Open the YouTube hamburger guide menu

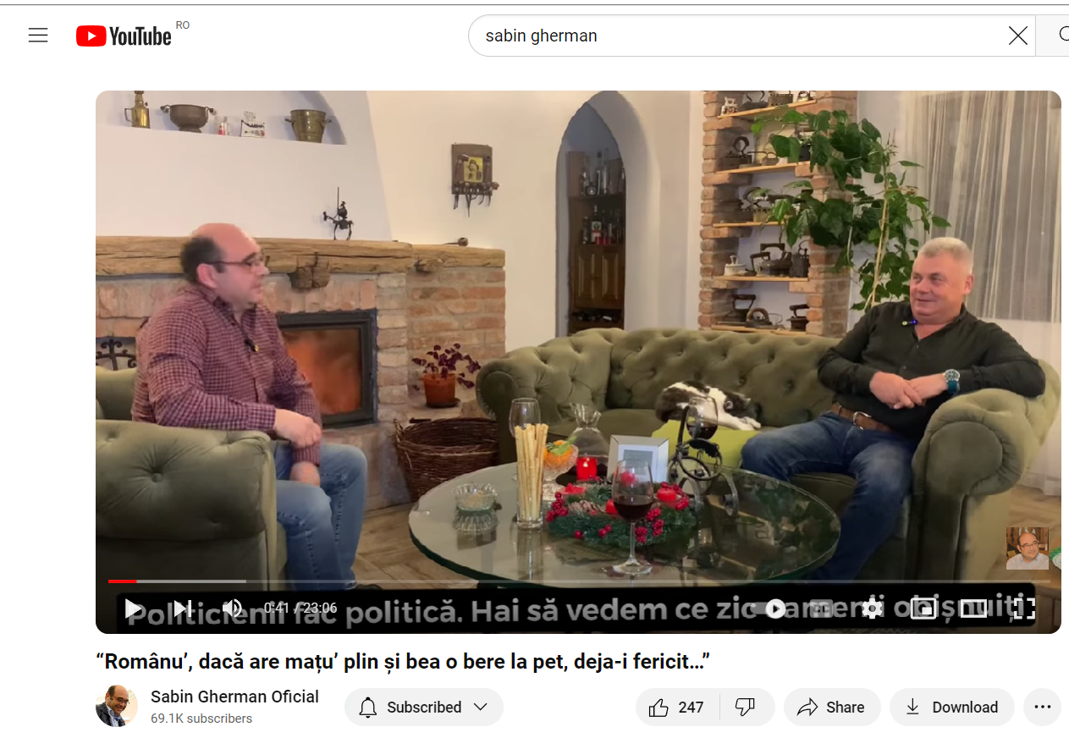pos(38,36)
